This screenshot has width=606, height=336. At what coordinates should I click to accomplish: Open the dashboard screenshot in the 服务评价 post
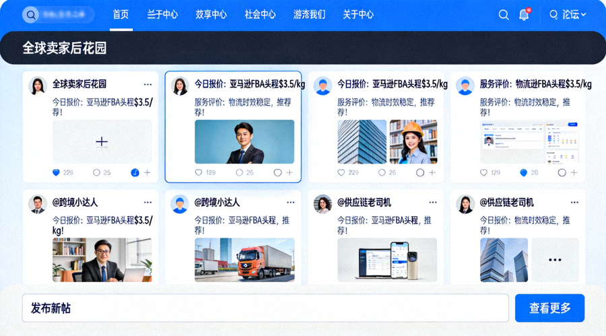click(x=529, y=141)
